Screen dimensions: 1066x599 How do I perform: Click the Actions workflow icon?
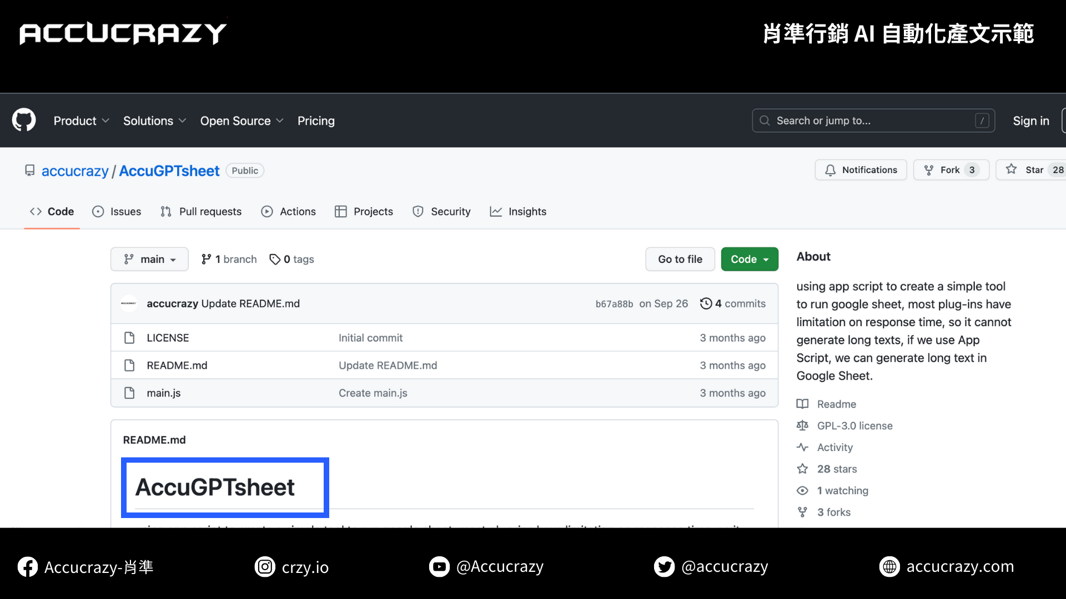click(268, 211)
